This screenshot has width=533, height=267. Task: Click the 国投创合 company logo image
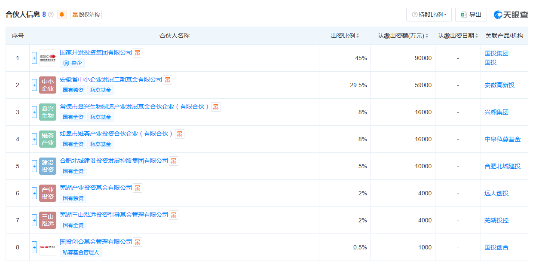[x=48, y=247]
